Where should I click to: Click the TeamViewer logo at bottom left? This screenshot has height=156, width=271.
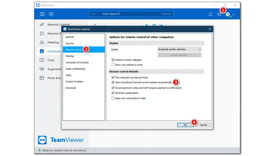(61, 140)
